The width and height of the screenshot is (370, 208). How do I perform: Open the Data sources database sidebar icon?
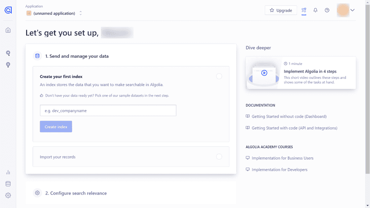point(8,184)
